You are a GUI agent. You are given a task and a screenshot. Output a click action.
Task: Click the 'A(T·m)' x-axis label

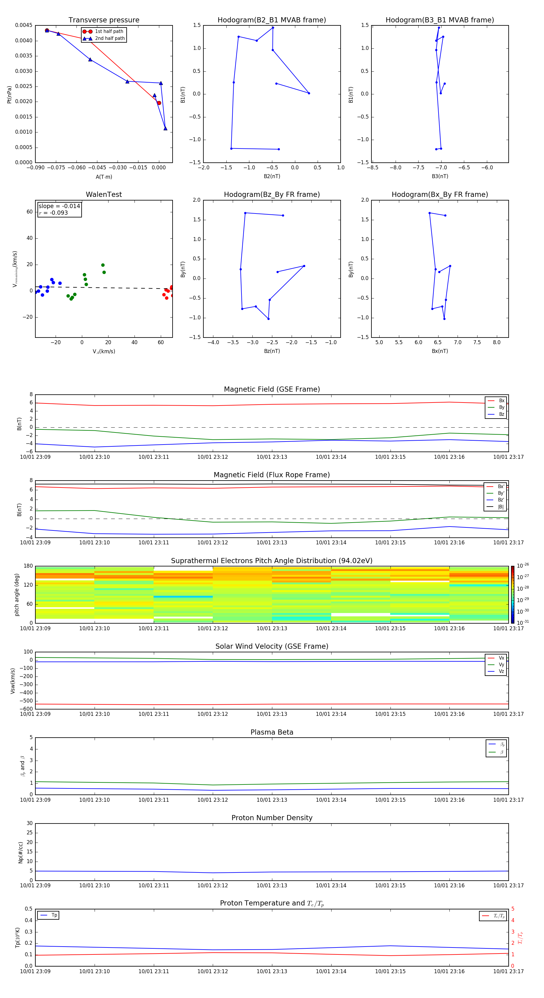pos(104,177)
